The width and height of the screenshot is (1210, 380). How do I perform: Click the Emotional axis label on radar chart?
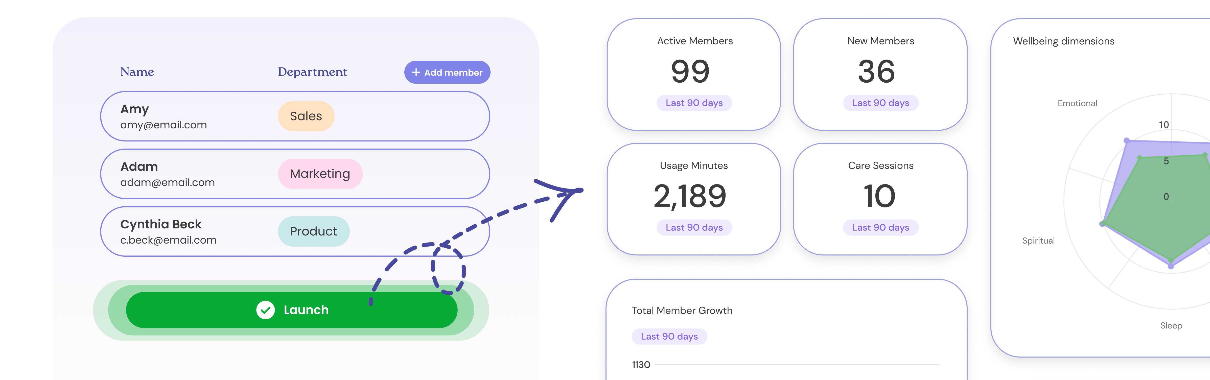(1077, 103)
